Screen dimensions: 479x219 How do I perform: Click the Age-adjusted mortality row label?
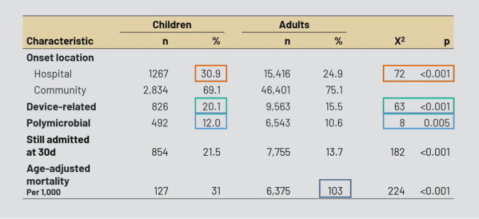coord(58,175)
